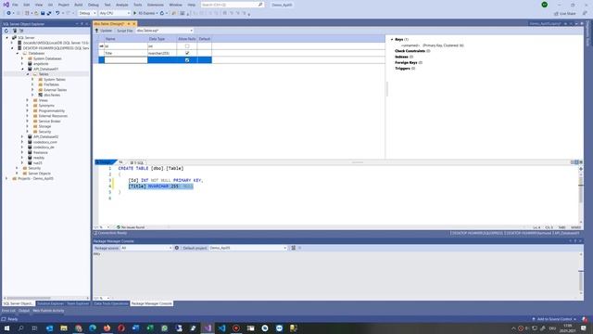Click the File Explorer icon on the taskbar
The width and height of the screenshot is (593, 334).
(x=64, y=328)
